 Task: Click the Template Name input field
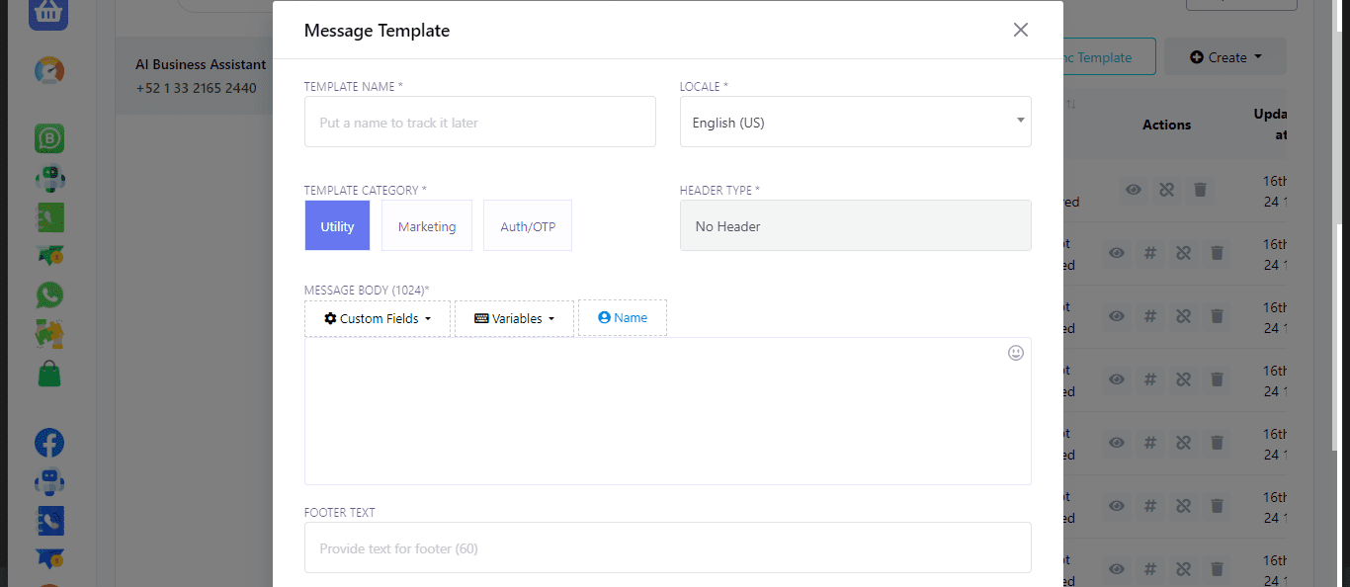[479, 123]
